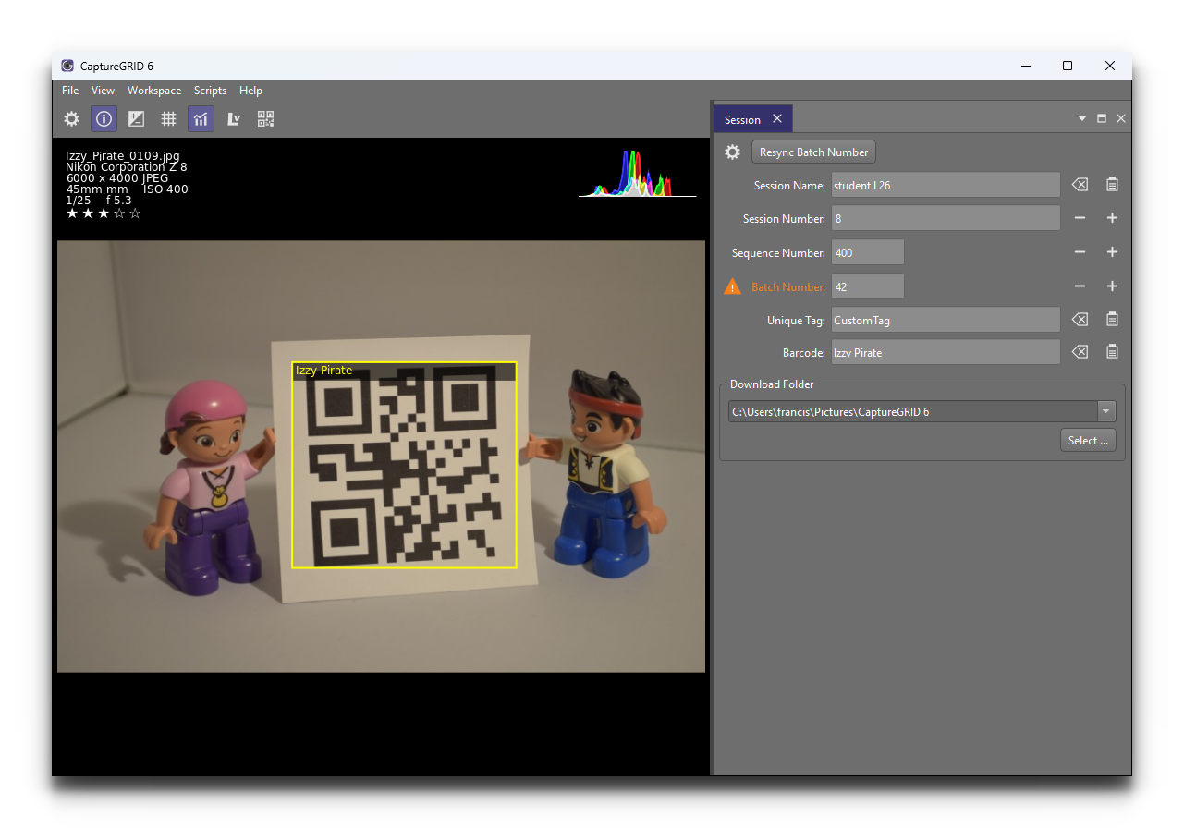
Task: Select the Session tab
Action: coord(742,119)
